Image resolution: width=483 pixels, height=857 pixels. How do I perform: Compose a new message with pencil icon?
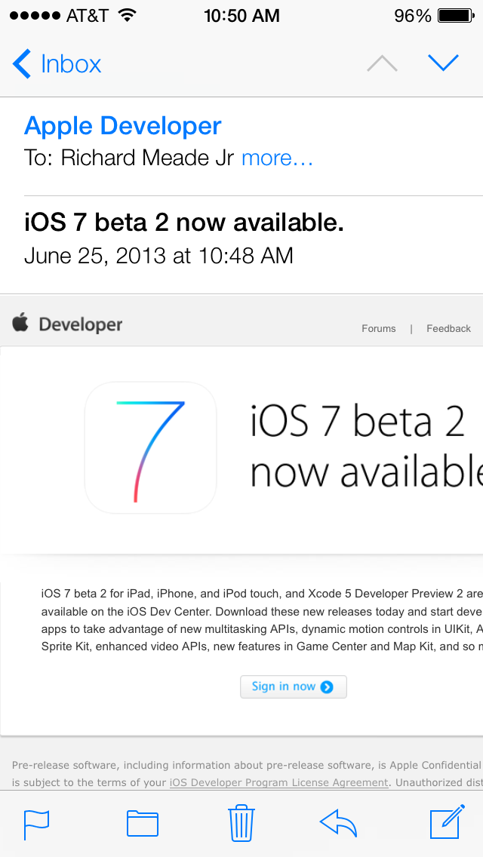[x=445, y=822]
